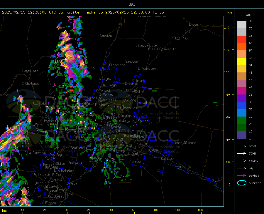Click the Gltallary map label

pyautogui.click(x=42, y=174)
